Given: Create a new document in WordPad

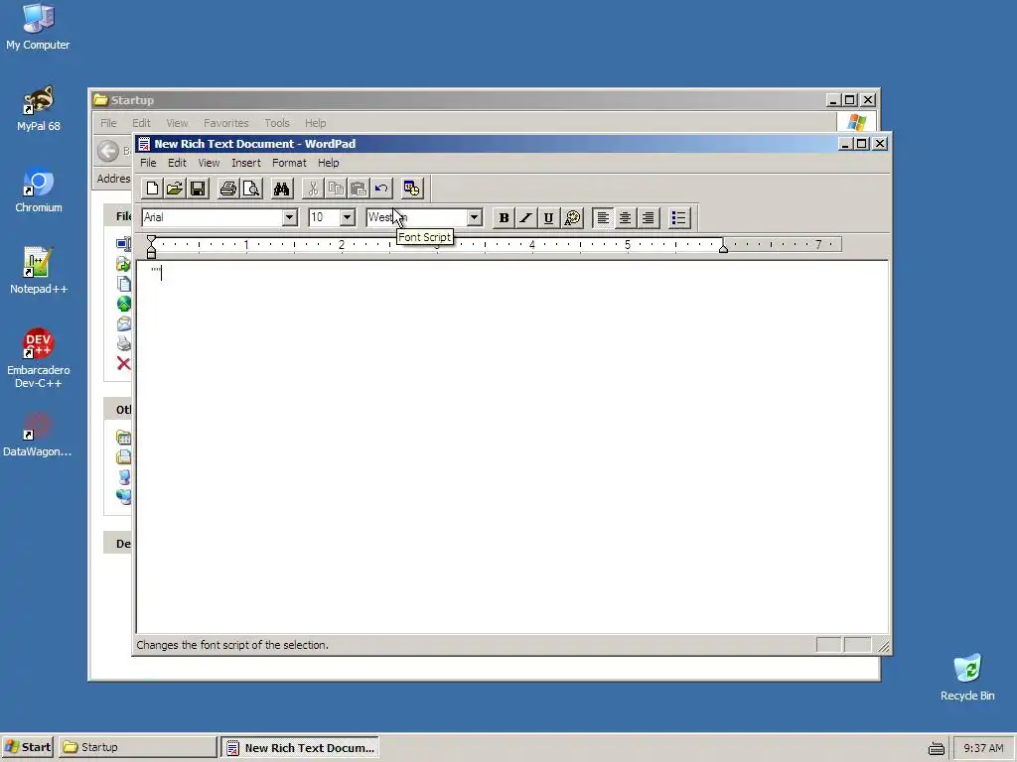Looking at the screenshot, I should click(x=152, y=189).
